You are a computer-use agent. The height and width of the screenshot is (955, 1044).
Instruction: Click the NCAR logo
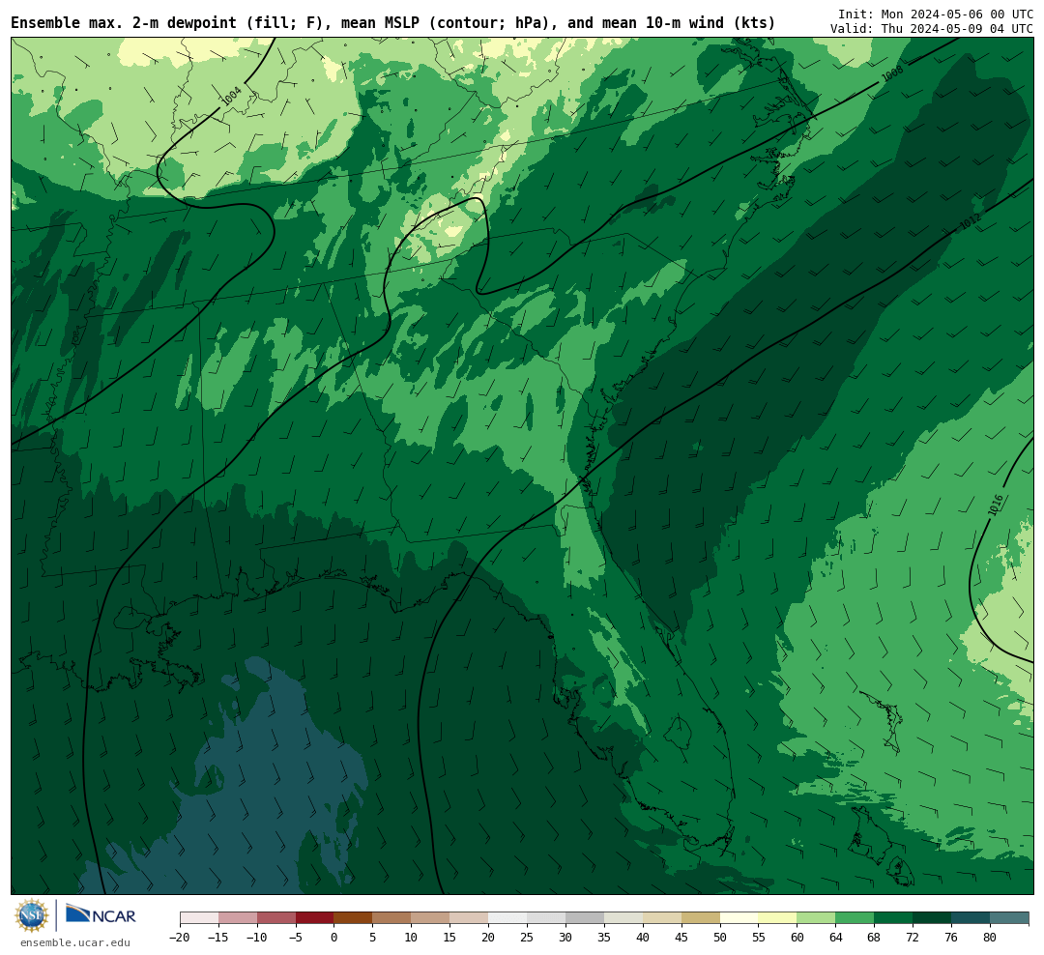coord(101,915)
